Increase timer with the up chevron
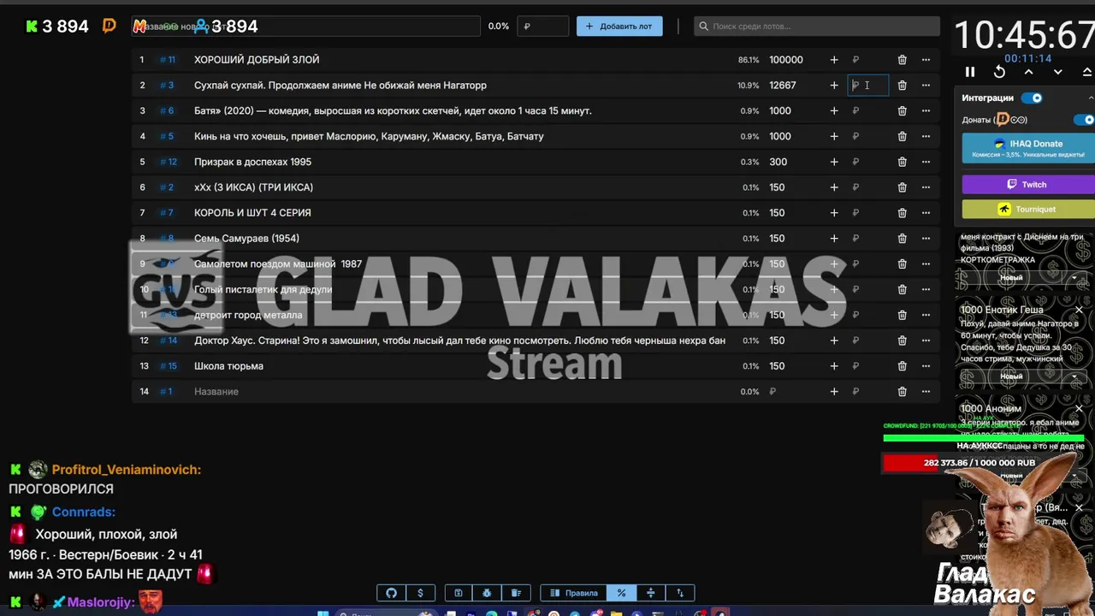 [1028, 72]
